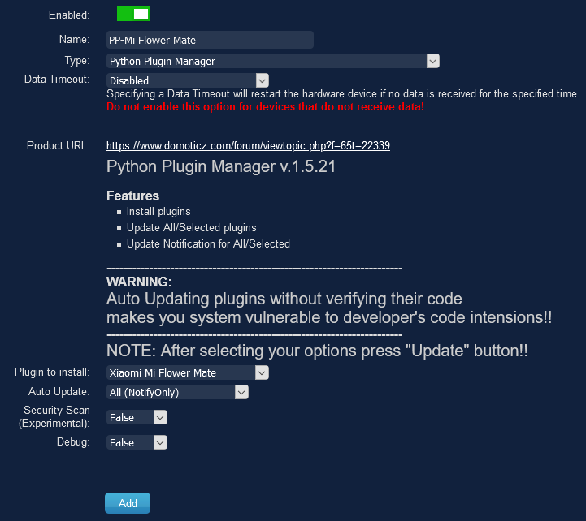Open the Plugin to install dropdown

(188, 372)
